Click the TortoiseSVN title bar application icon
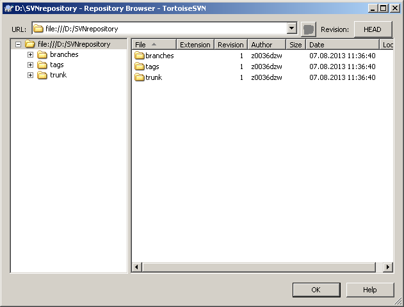404x307 pixels. pos(8,8)
